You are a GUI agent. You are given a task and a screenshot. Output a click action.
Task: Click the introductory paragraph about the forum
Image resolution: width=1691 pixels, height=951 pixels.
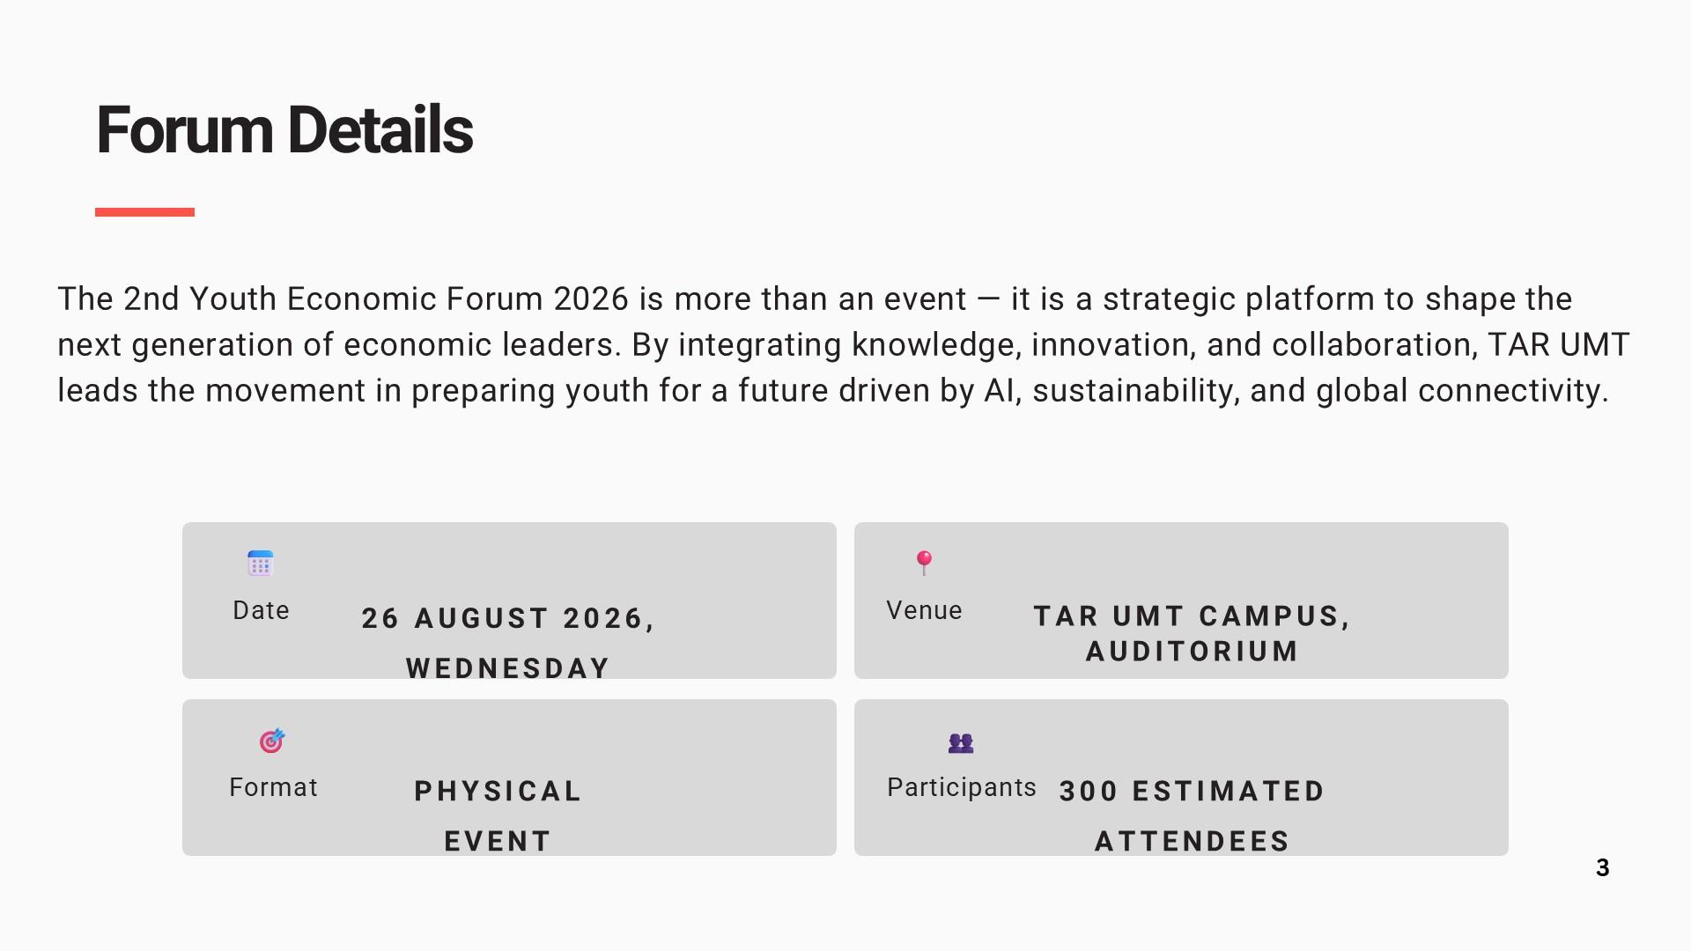pos(844,344)
